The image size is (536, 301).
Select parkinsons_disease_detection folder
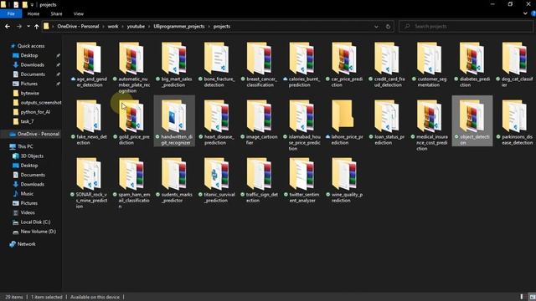click(x=515, y=122)
